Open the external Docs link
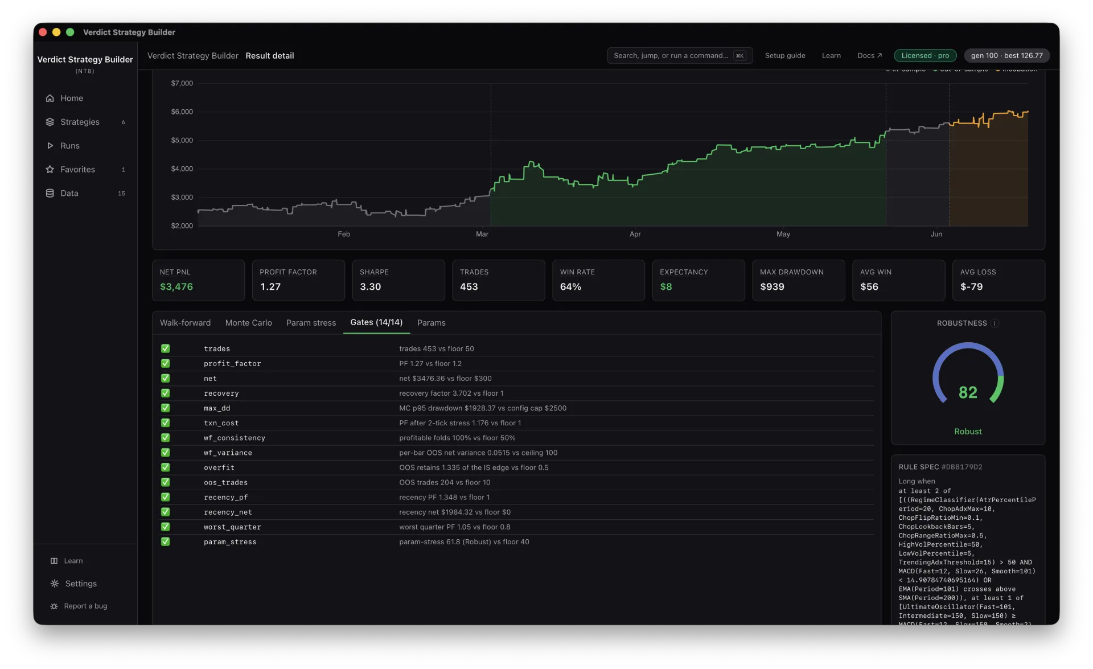This screenshot has width=1093, height=669. (x=869, y=56)
